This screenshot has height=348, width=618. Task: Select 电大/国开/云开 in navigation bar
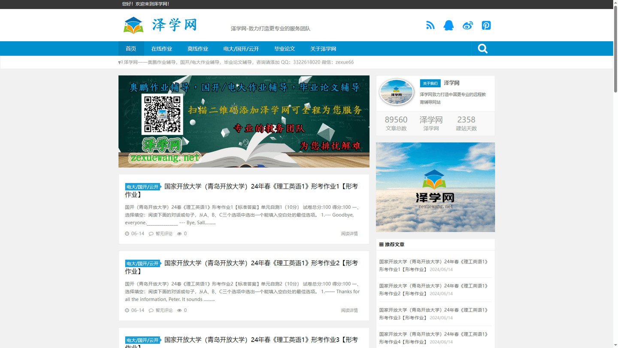click(x=241, y=49)
